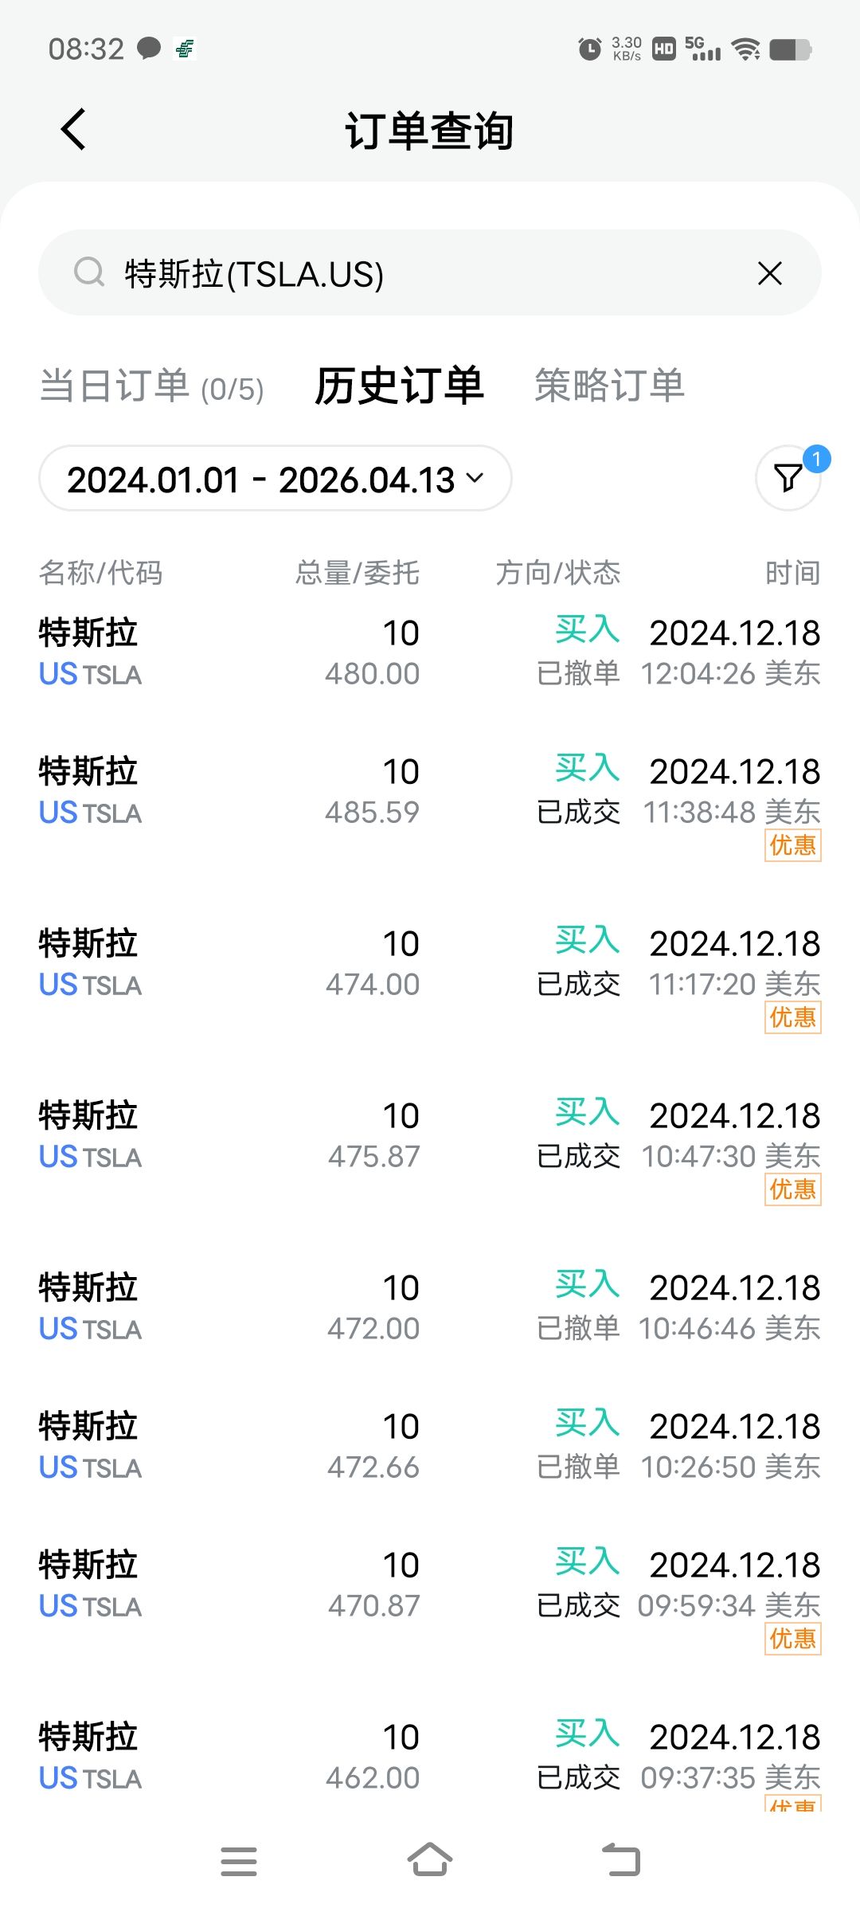This screenshot has width=860, height=1912.
Task: Tap the 优惠 tag on 11:17:20 order
Action: (792, 1017)
